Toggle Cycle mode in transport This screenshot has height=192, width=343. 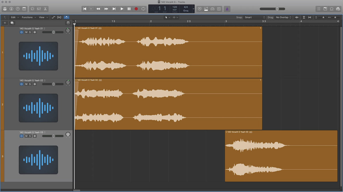(x=143, y=9)
